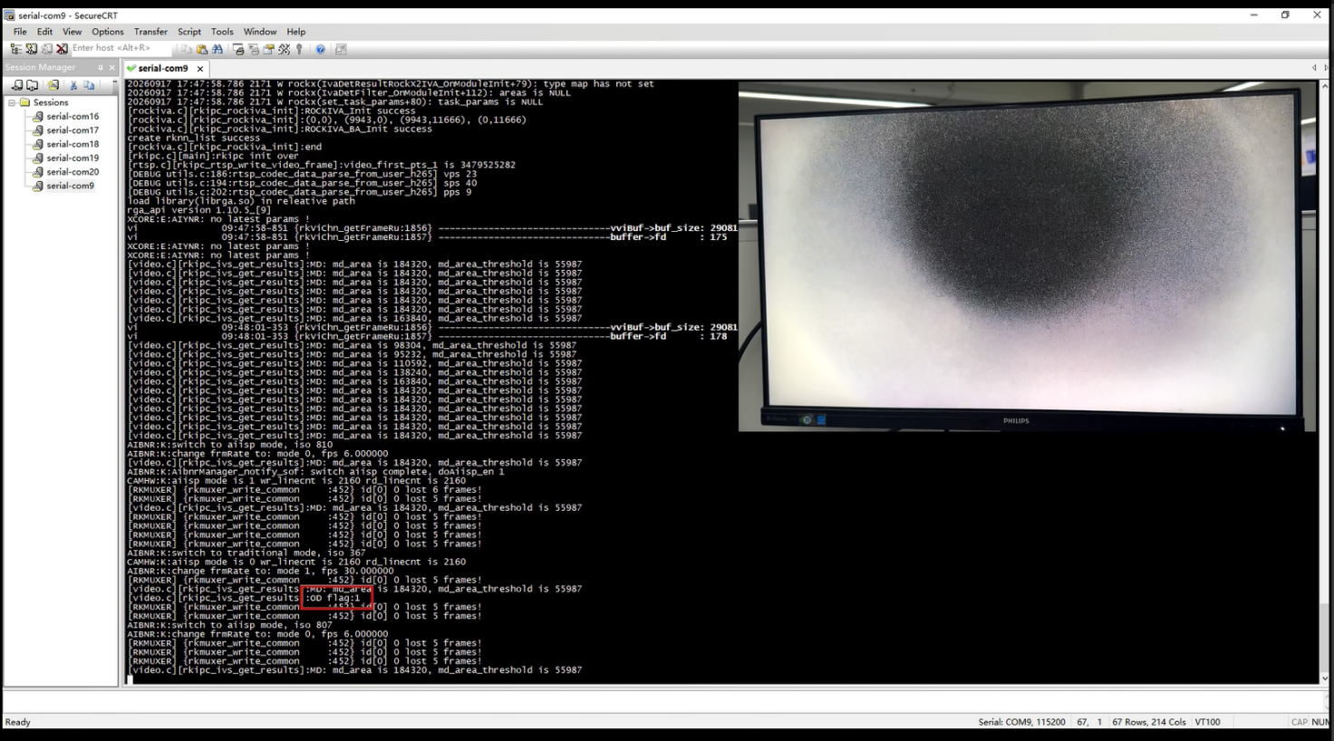Image resolution: width=1334 pixels, height=741 pixels.
Task: Click terminal vertical scrollbar down arrow
Action: (x=1325, y=678)
